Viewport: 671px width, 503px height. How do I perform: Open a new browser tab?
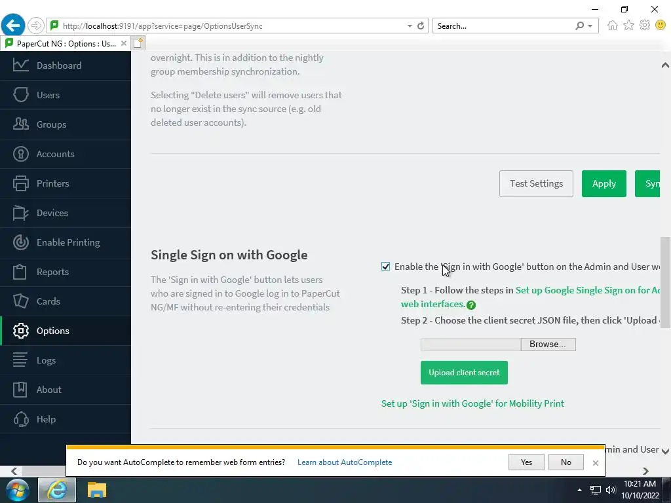pos(138,43)
